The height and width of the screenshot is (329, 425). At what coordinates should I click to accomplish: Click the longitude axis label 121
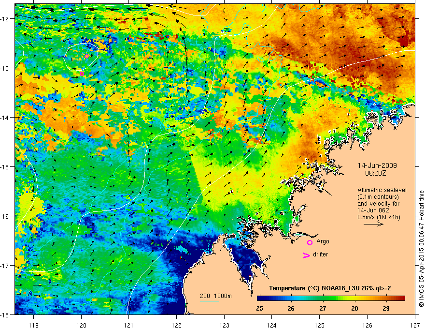click(129, 325)
